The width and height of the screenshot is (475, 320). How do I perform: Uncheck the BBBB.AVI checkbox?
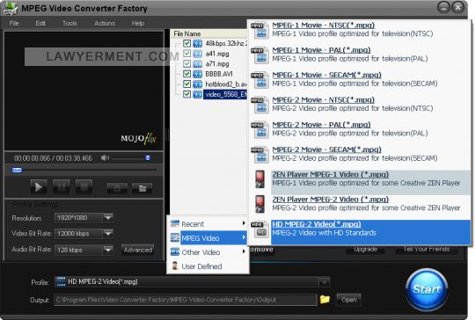click(x=186, y=74)
